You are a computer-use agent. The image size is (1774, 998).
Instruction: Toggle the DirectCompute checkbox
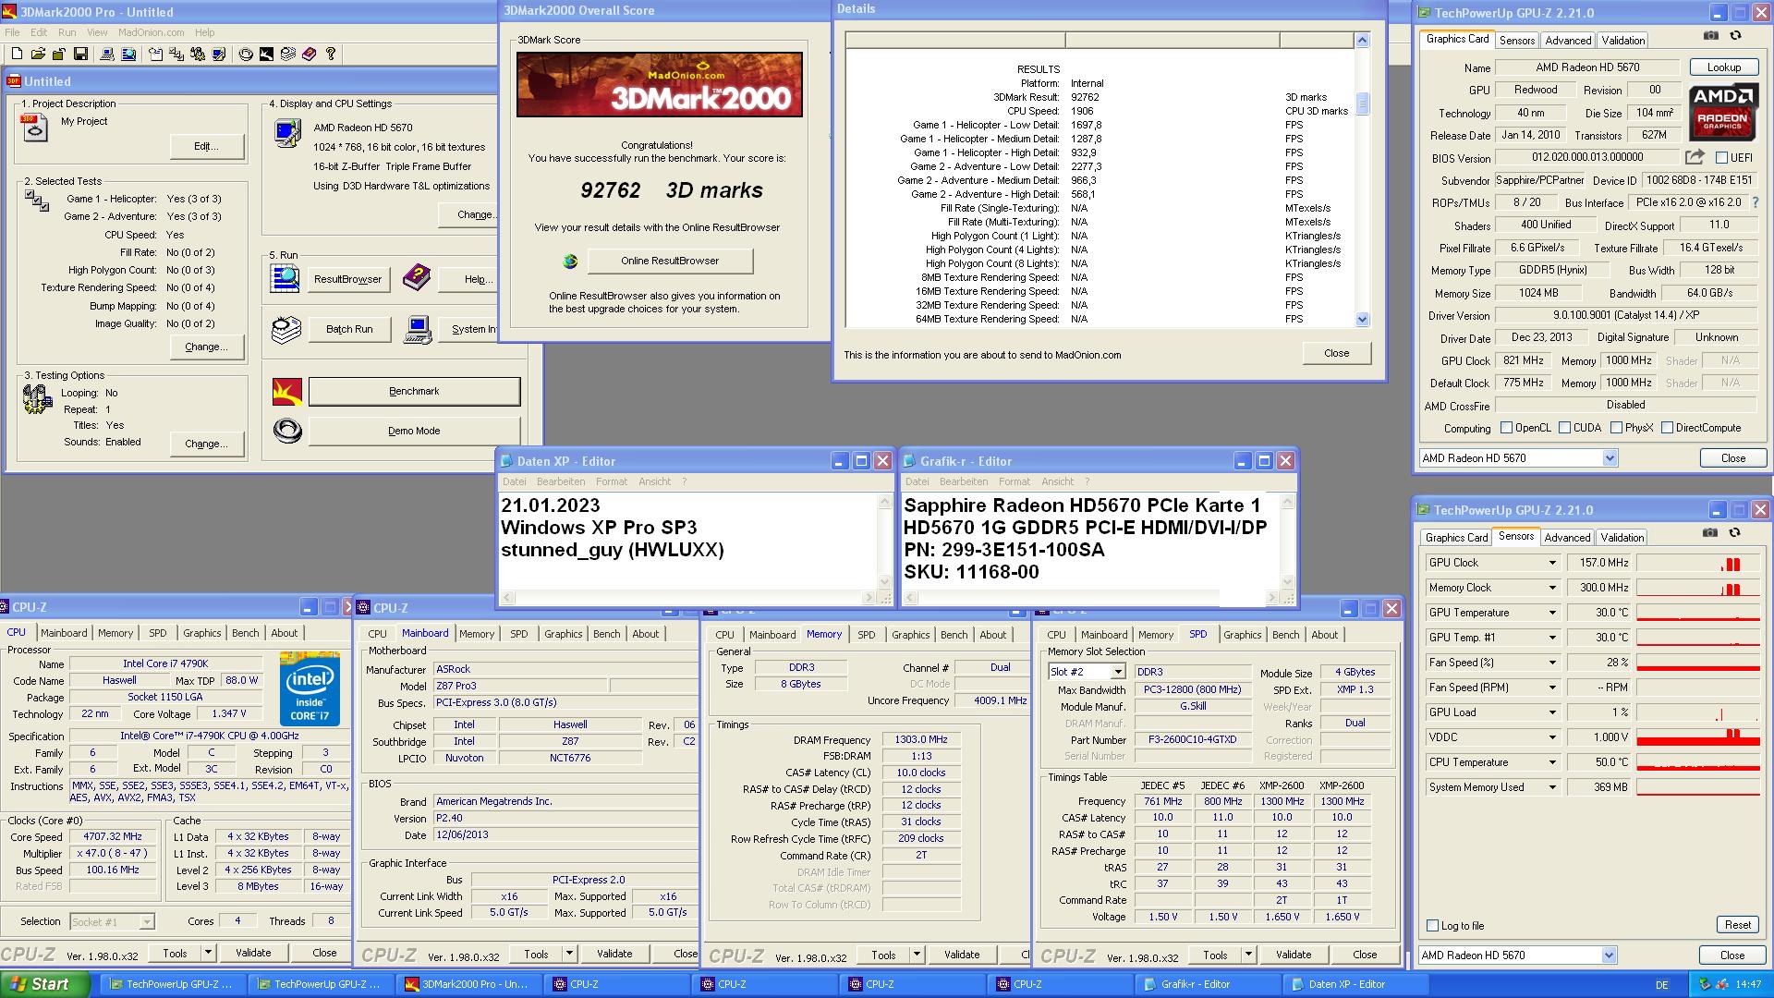point(1667,428)
